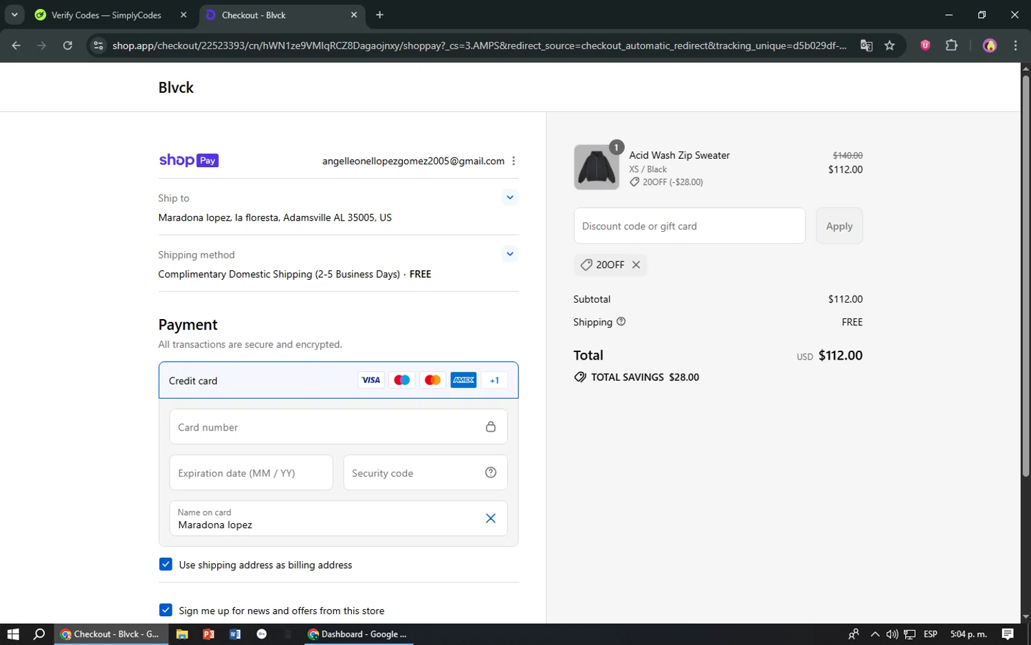The height and width of the screenshot is (645, 1031).
Task: View site information icon in address bar
Action: pos(98,45)
